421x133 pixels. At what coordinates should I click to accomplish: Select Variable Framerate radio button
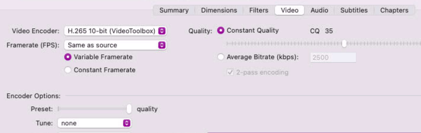[68, 57]
